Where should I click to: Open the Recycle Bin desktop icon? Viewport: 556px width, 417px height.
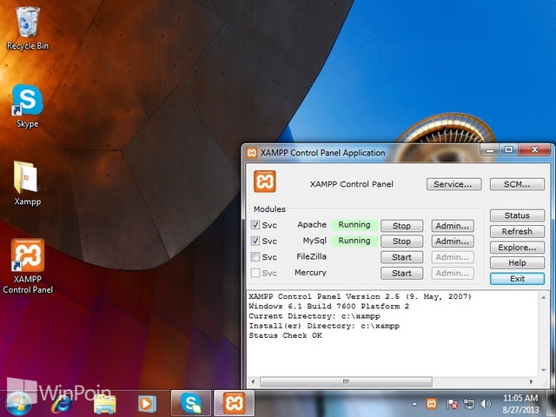(x=27, y=29)
